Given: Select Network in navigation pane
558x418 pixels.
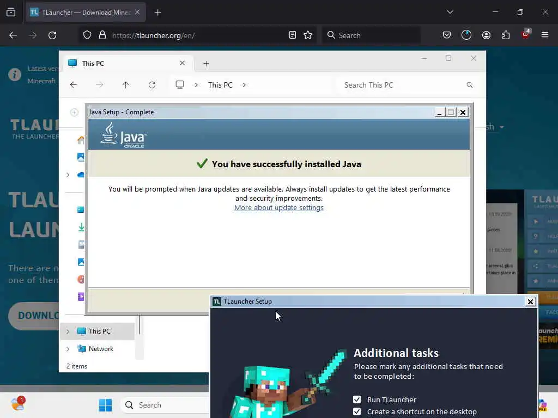Looking at the screenshot, I should (x=99, y=349).
